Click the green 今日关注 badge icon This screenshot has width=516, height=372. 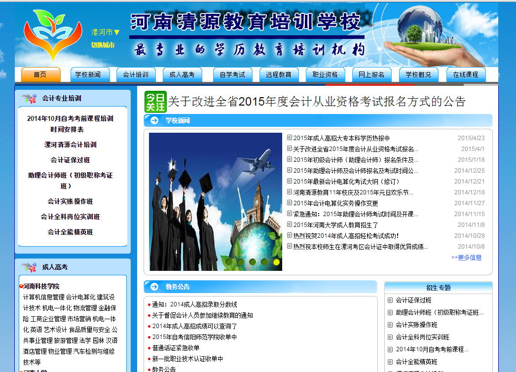click(155, 102)
